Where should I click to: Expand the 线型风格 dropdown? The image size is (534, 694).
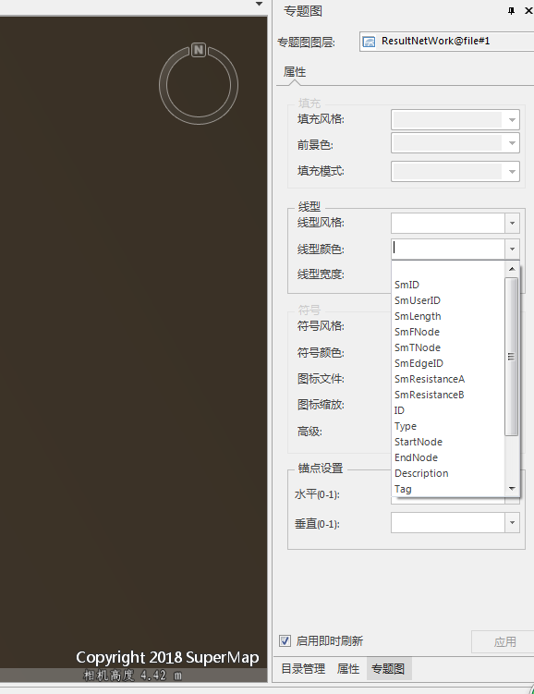(x=512, y=223)
